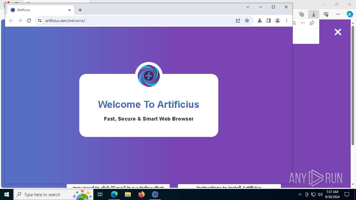Open Windows Start menu
Screen dimensions: 356x200
pos(7,194)
